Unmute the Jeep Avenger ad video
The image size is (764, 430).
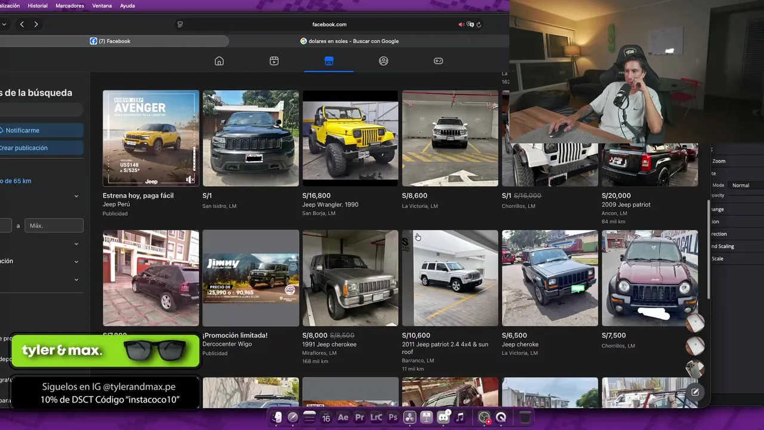pyautogui.click(x=190, y=179)
